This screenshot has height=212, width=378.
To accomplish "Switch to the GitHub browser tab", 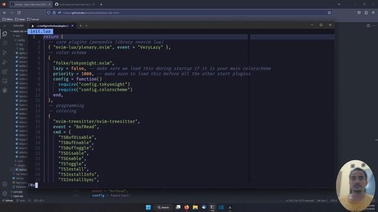I will pyautogui.click(x=74, y=4).
